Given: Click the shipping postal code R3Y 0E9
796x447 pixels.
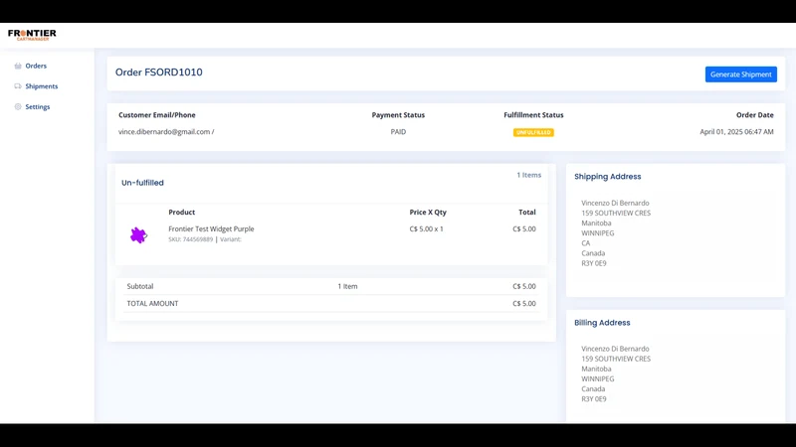Looking at the screenshot, I should [594, 263].
